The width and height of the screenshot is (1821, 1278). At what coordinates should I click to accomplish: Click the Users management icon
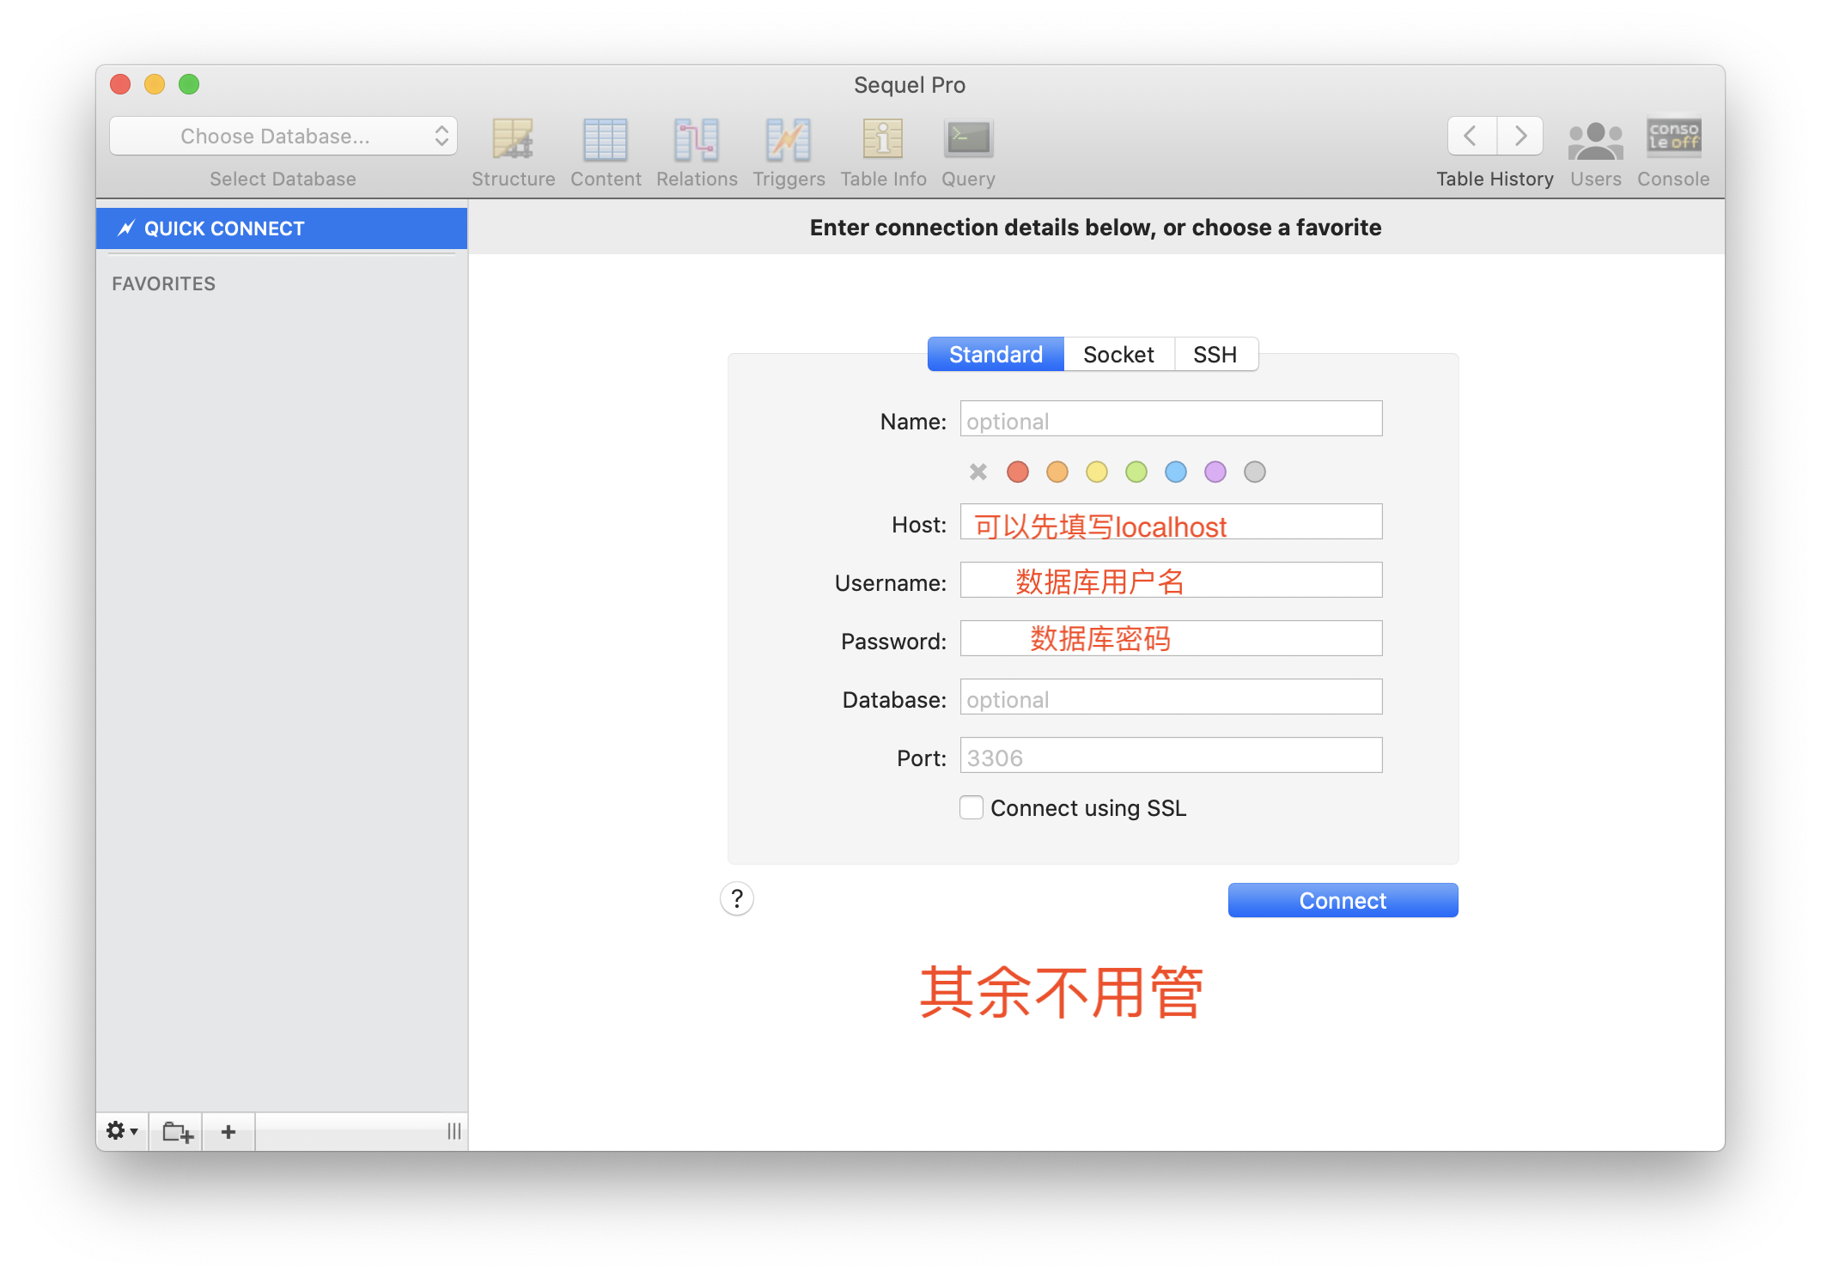(x=1594, y=140)
